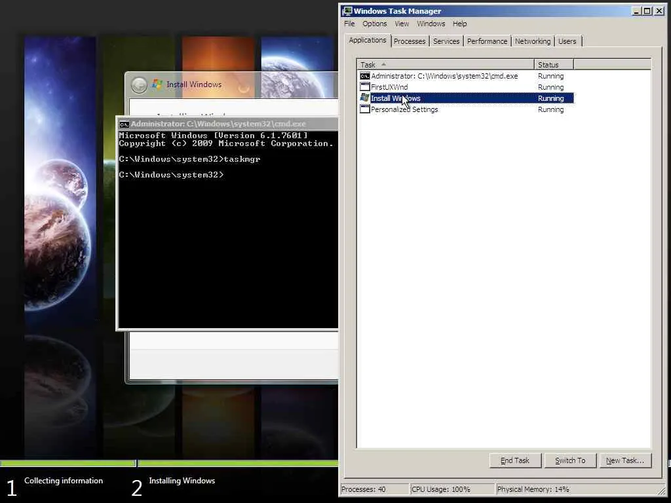Click the cmd window title bar icon
This screenshot has height=503, width=671.
click(124, 124)
